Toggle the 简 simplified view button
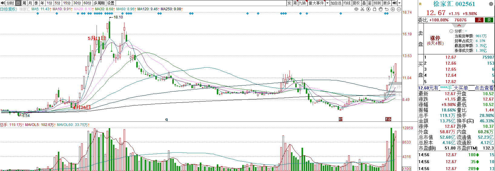495x171 pixels. point(295,3)
